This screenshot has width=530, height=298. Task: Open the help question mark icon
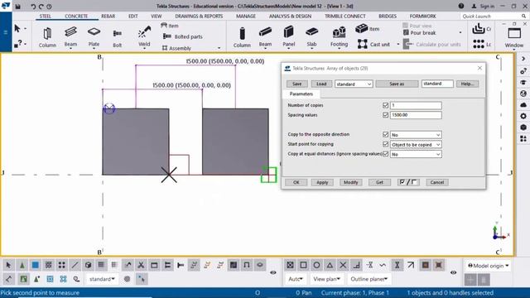coord(461,6)
